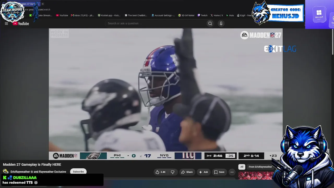This screenshot has height=188, width=334.
Task: Click video title Madden 27 Gameplay is Finally HERE
Action: (32, 164)
